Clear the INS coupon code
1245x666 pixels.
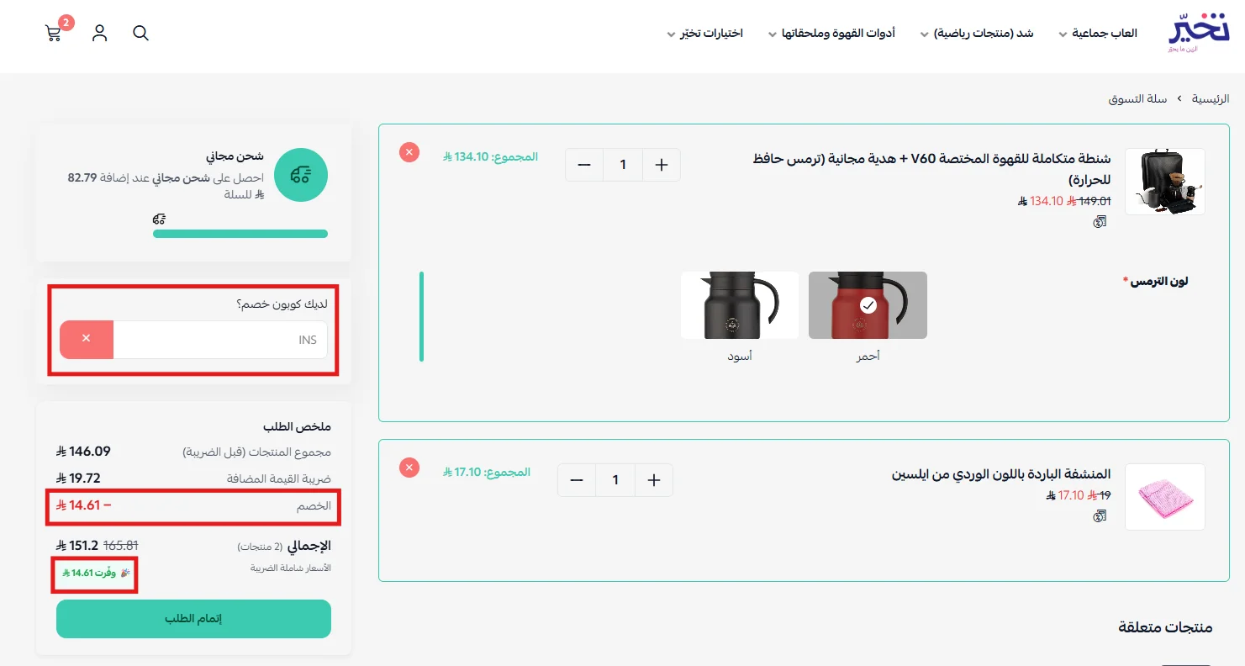pyautogui.click(x=87, y=339)
